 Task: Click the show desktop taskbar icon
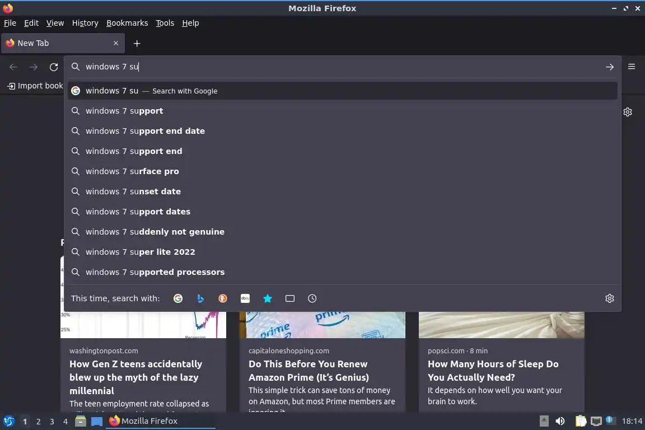(97, 421)
